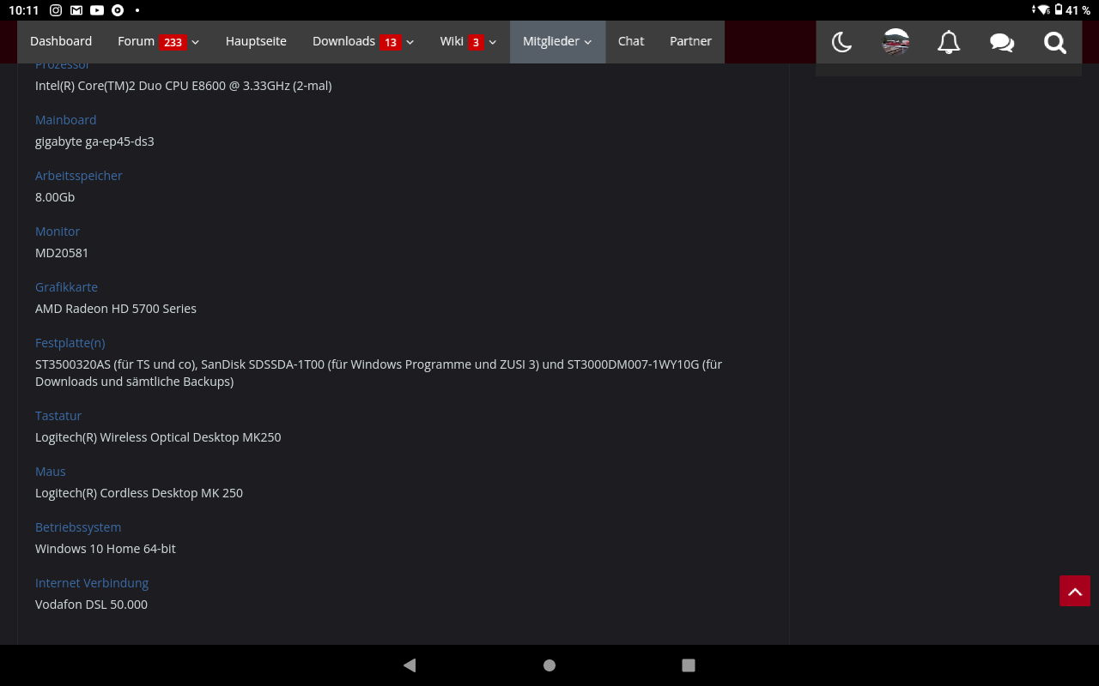Screen dimensions: 1099x686
Task: Select the ST3500320AS hard drive description text
Action: click(x=379, y=373)
